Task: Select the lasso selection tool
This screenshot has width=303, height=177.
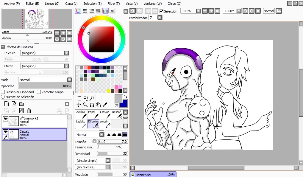Action: tap(85, 98)
